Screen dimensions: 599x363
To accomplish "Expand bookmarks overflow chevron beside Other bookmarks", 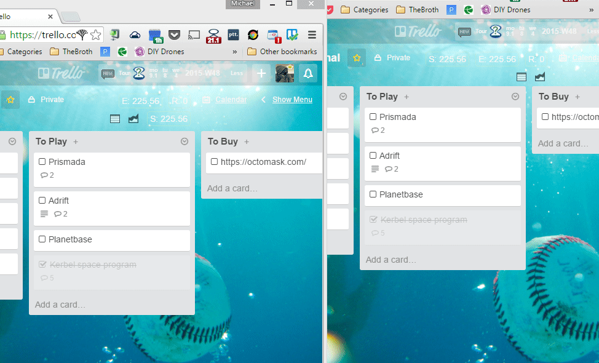I will coord(234,52).
